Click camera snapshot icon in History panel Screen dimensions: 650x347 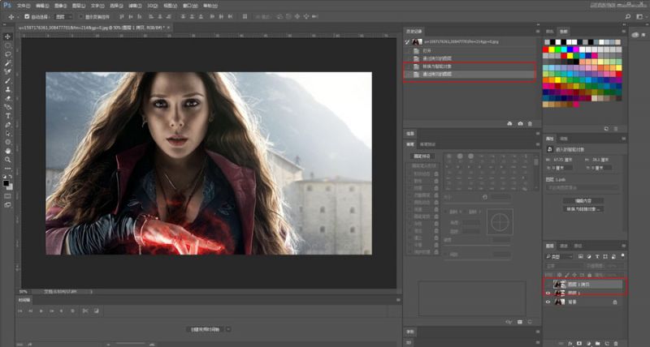(520, 123)
